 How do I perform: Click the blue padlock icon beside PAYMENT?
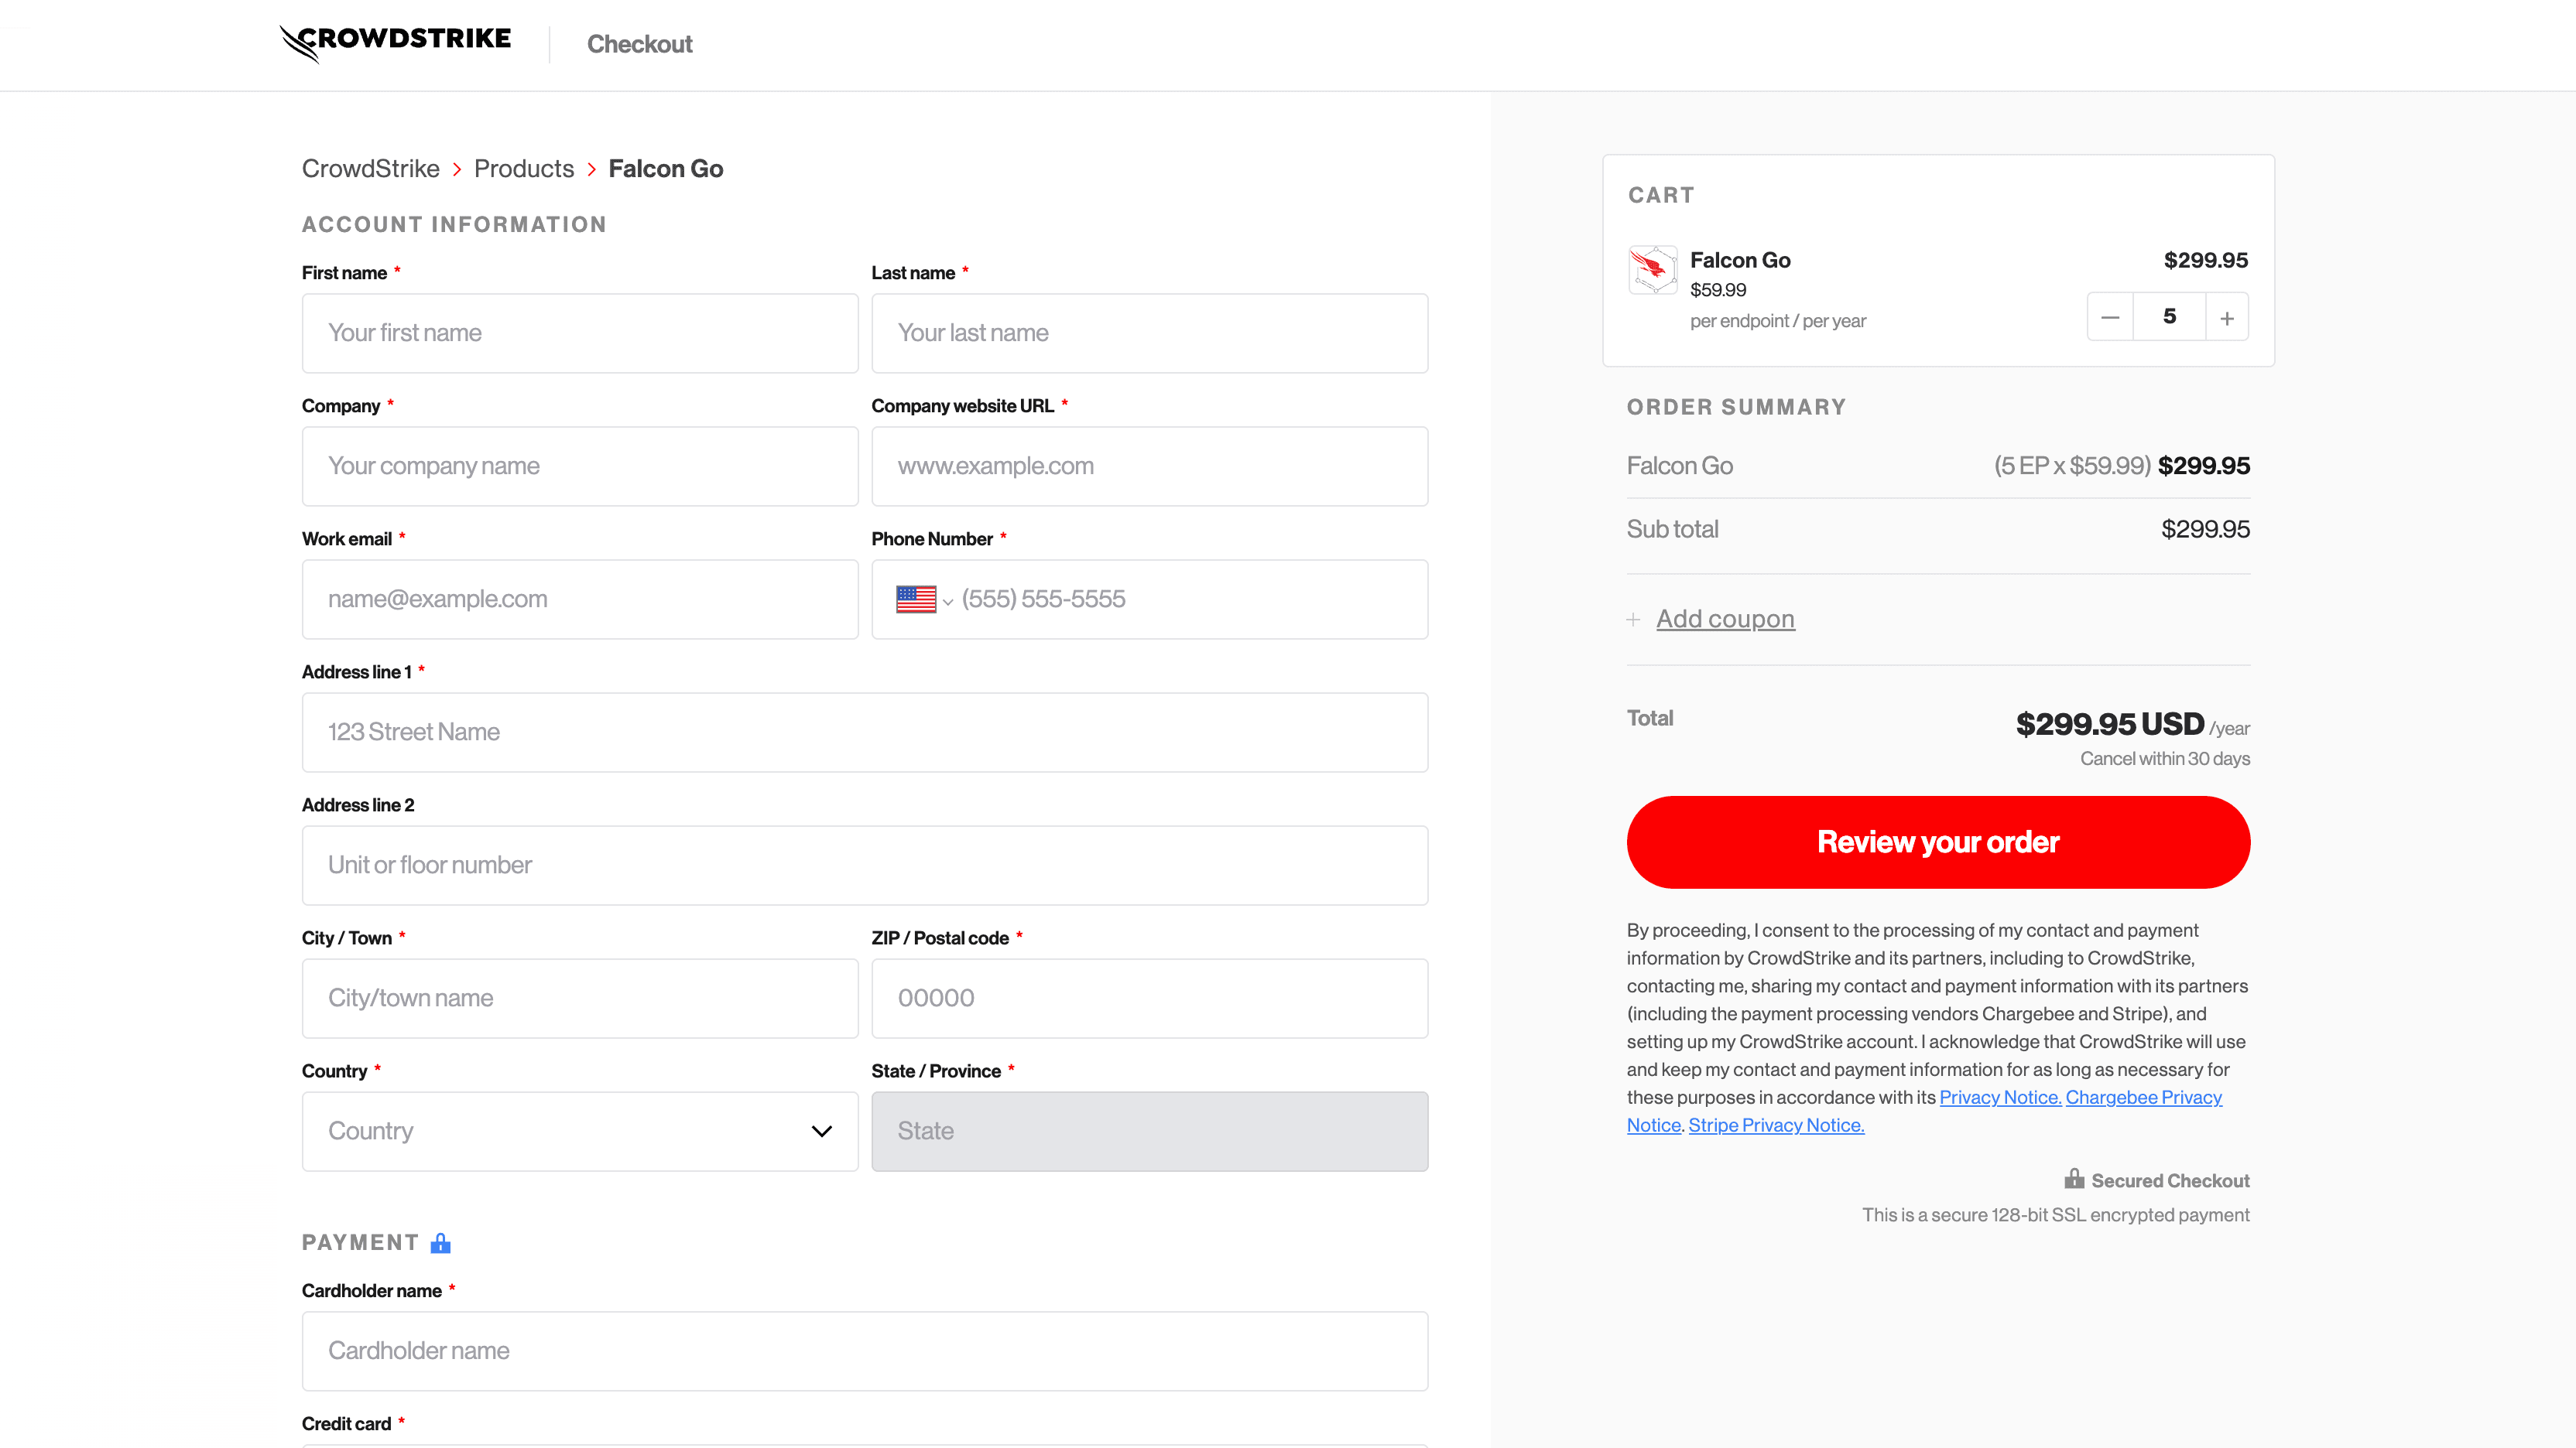[x=441, y=1242]
